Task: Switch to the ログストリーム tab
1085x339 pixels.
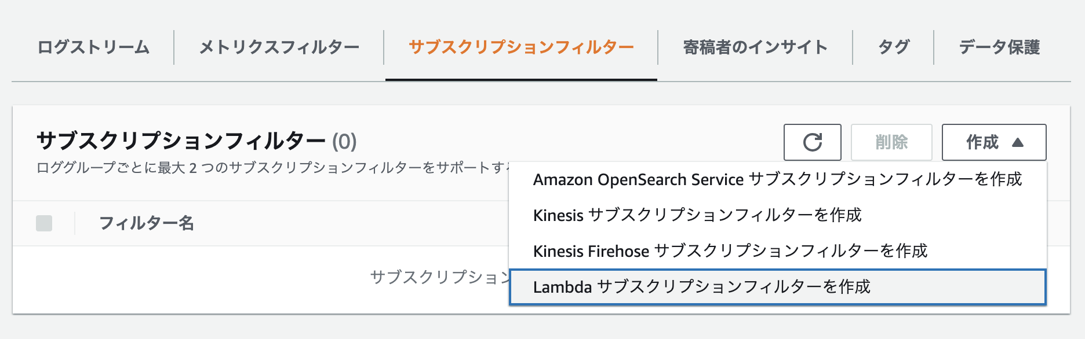Action: click(93, 47)
